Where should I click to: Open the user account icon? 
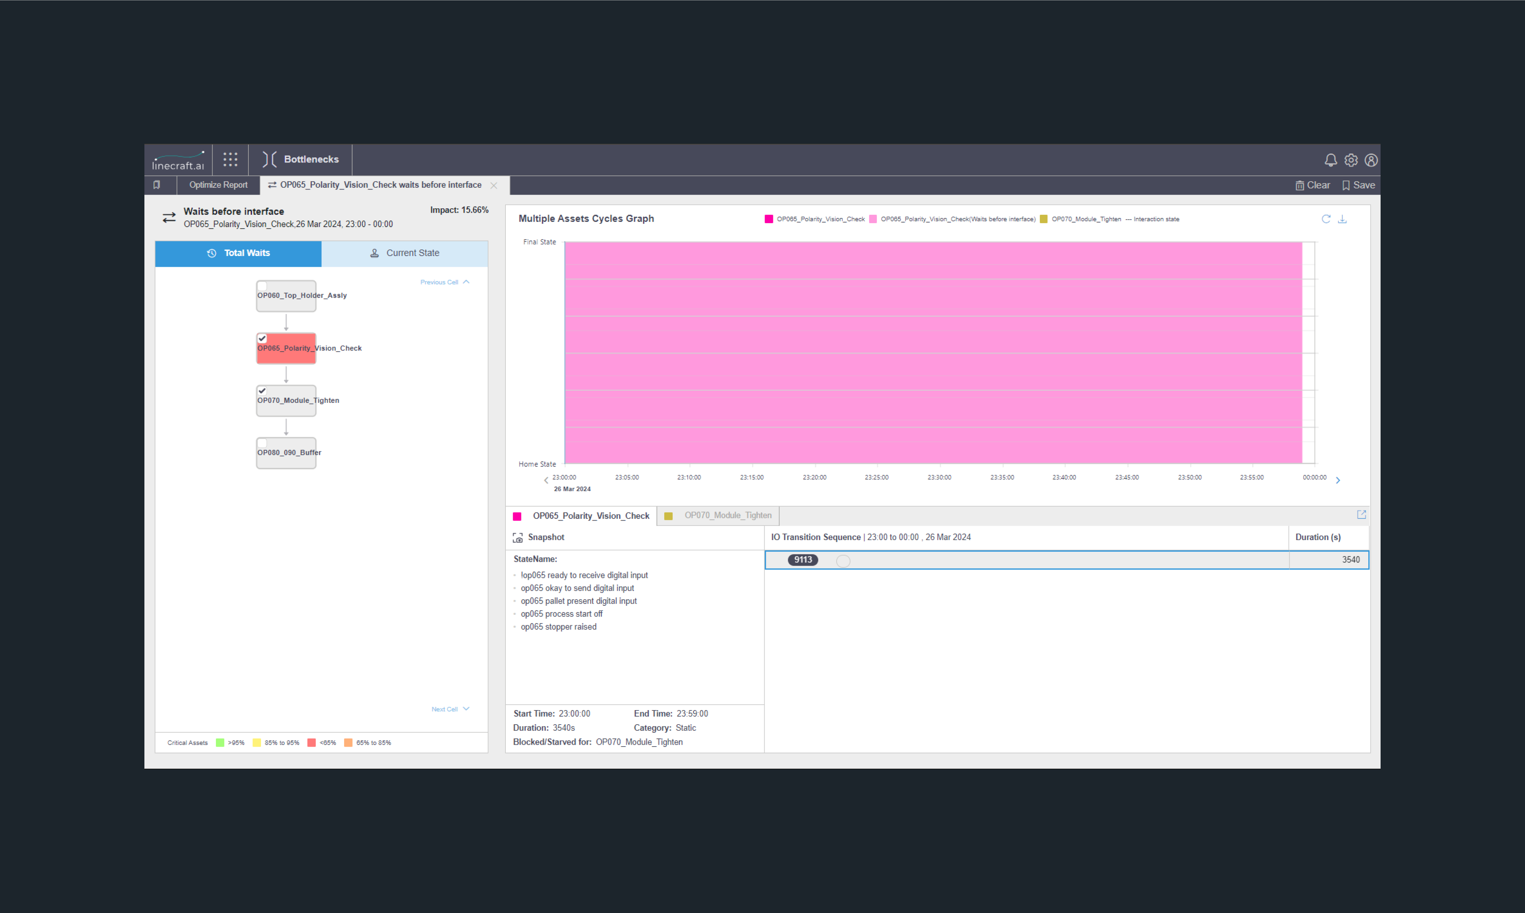pos(1370,160)
